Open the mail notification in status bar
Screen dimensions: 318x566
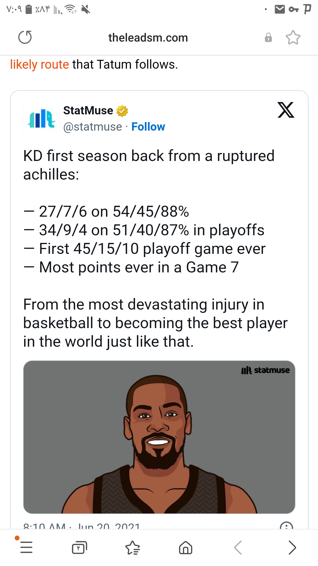click(x=280, y=9)
